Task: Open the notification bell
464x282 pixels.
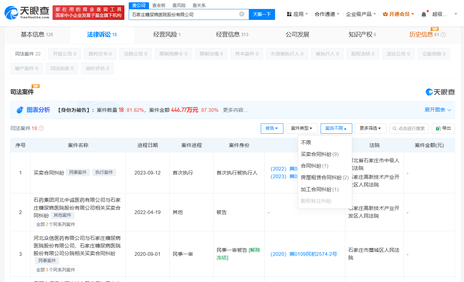Action: tap(424, 14)
